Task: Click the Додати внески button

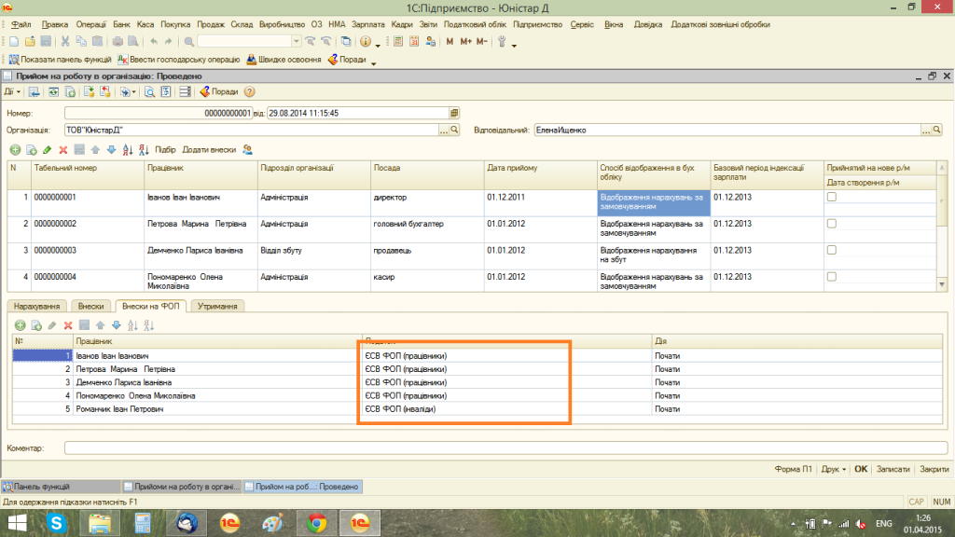Action: tap(209, 150)
